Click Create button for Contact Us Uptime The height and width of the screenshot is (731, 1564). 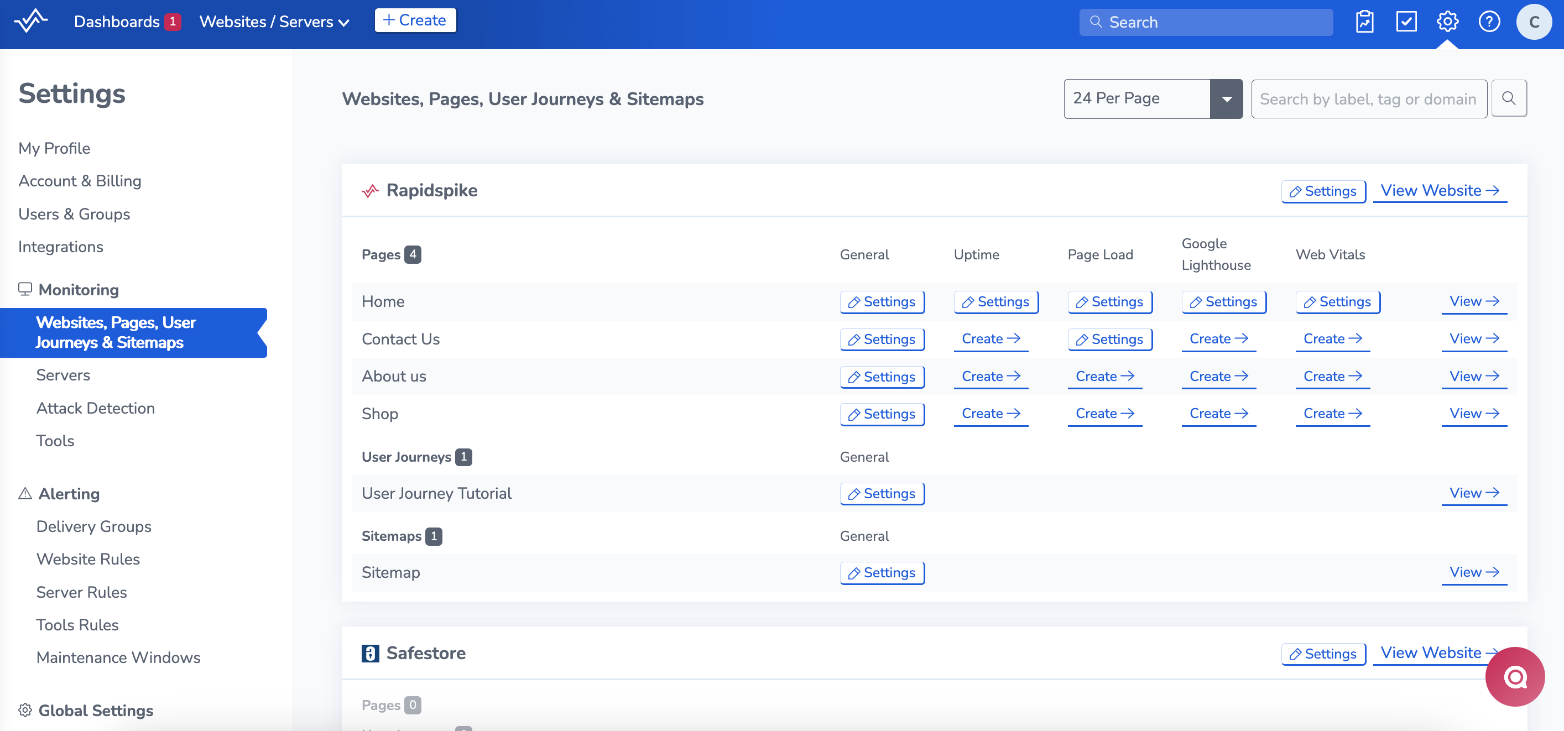(x=989, y=338)
